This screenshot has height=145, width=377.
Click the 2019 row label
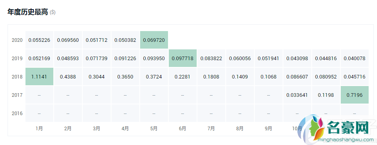point(17,59)
